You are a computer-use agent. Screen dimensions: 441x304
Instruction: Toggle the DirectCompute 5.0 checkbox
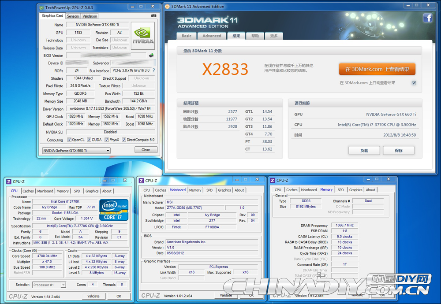tap(124, 140)
